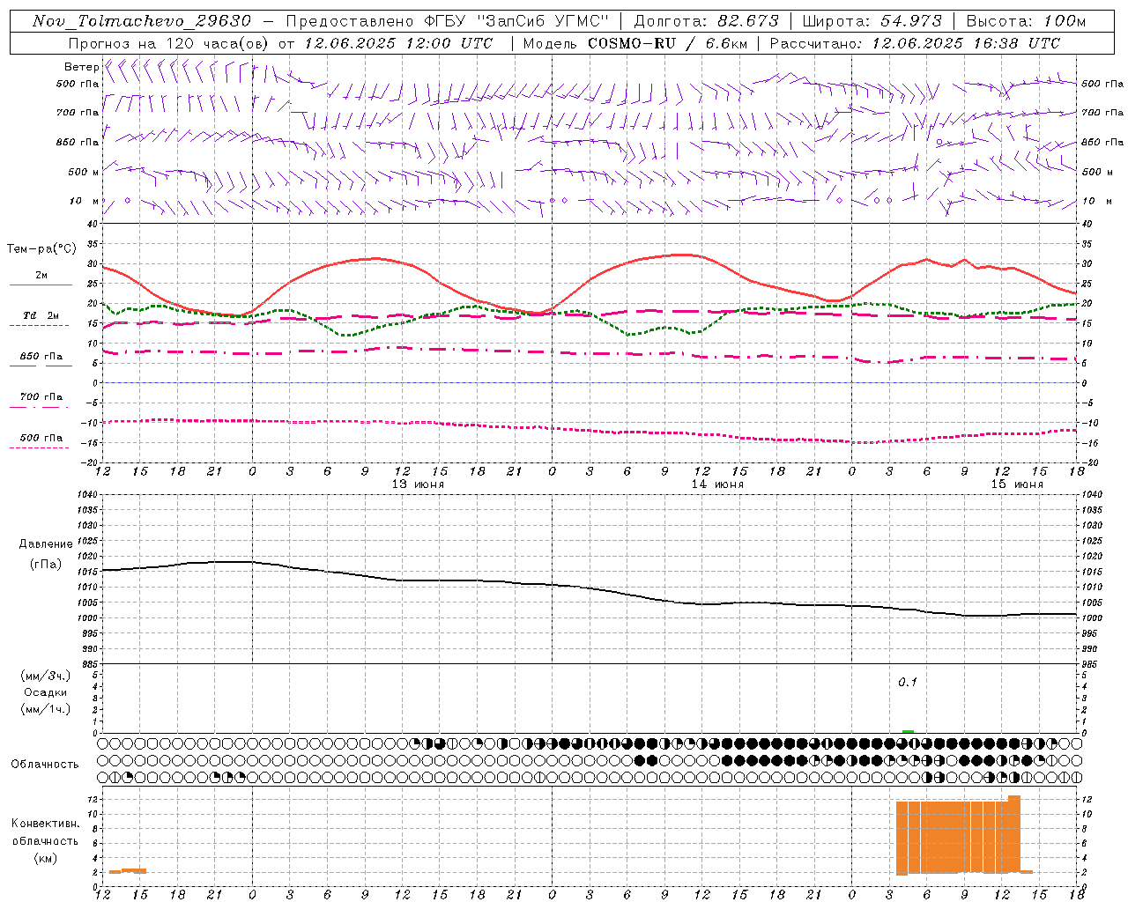Click the Тем-ра(°C) panel label
The image size is (1128, 902).
(x=41, y=249)
